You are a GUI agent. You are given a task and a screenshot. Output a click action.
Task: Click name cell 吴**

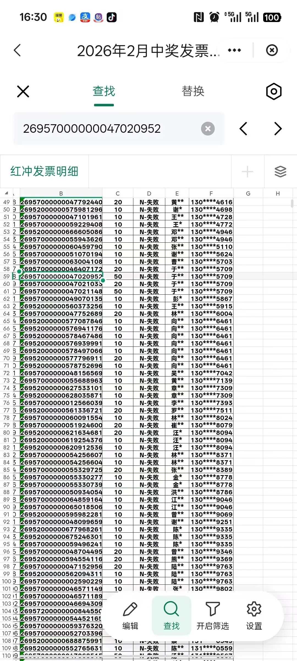tap(177, 373)
